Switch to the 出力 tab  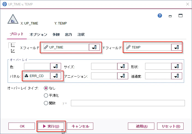tap(68, 35)
